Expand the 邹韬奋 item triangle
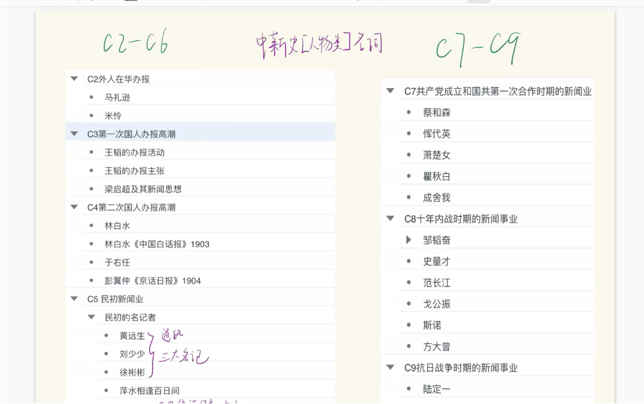Image resolution: width=644 pixels, height=404 pixels. (408, 239)
